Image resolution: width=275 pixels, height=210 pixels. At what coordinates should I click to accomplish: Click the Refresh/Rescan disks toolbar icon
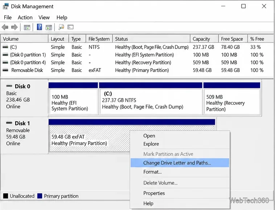coord(61,27)
